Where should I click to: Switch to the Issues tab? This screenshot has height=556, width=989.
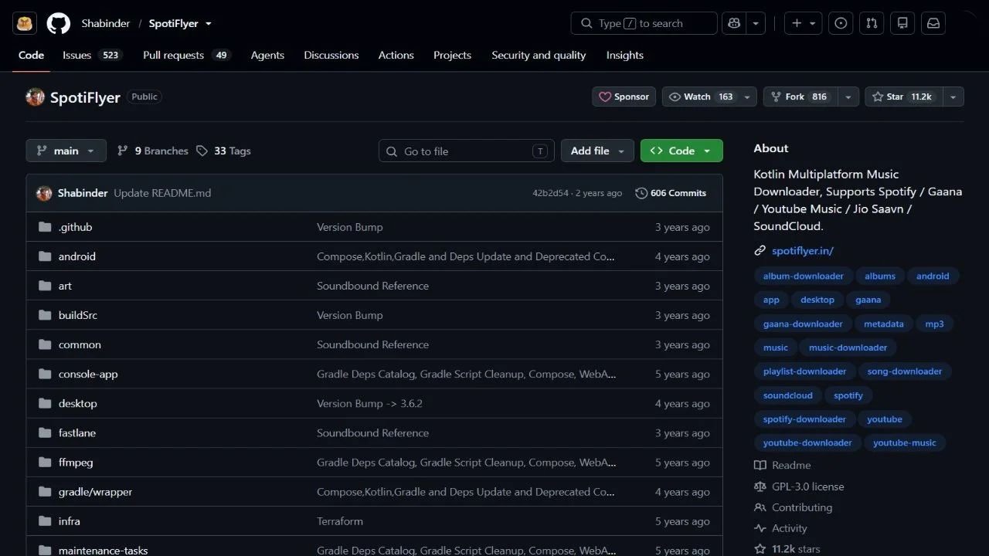[x=92, y=55]
